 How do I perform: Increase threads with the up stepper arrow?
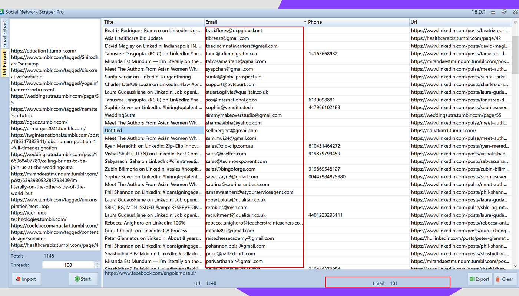[97, 263]
